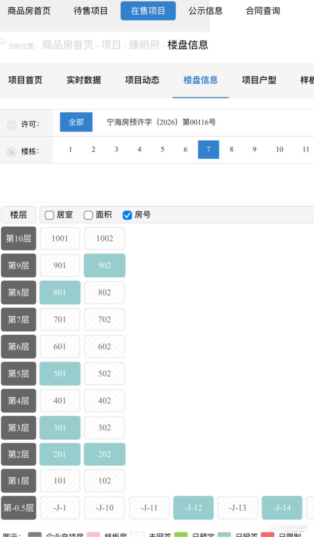The width and height of the screenshot is (314, 537).
Task: Select building number 10
Action: [x=279, y=149]
